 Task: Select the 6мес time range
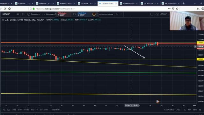click(x=26, y=110)
